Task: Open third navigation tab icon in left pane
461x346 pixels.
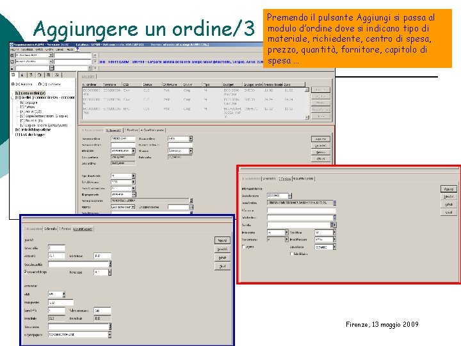Action: tap(31, 75)
